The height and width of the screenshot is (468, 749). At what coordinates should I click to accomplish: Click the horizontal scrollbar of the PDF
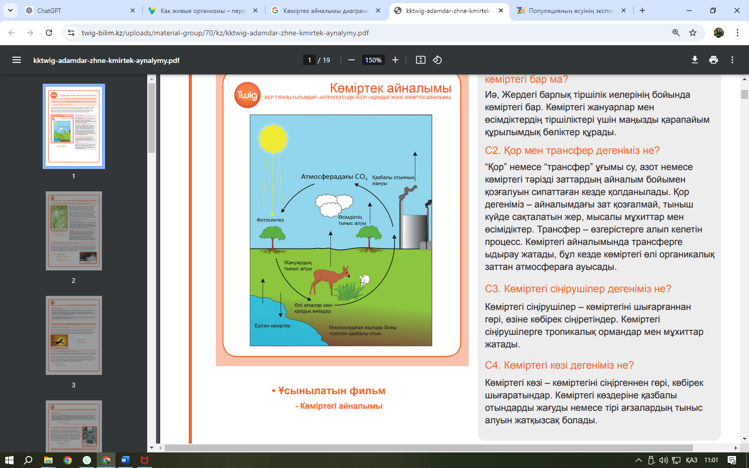point(429,448)
